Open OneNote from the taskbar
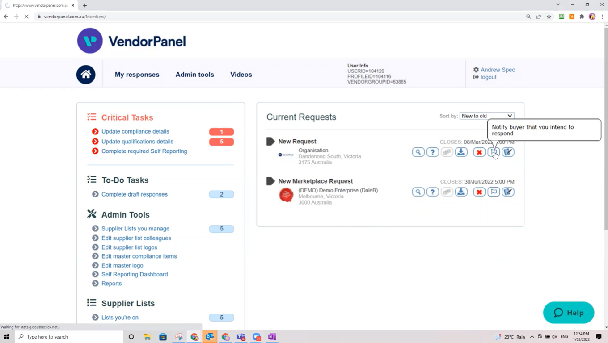Viewport: 608px width, 343px height. 272,337
